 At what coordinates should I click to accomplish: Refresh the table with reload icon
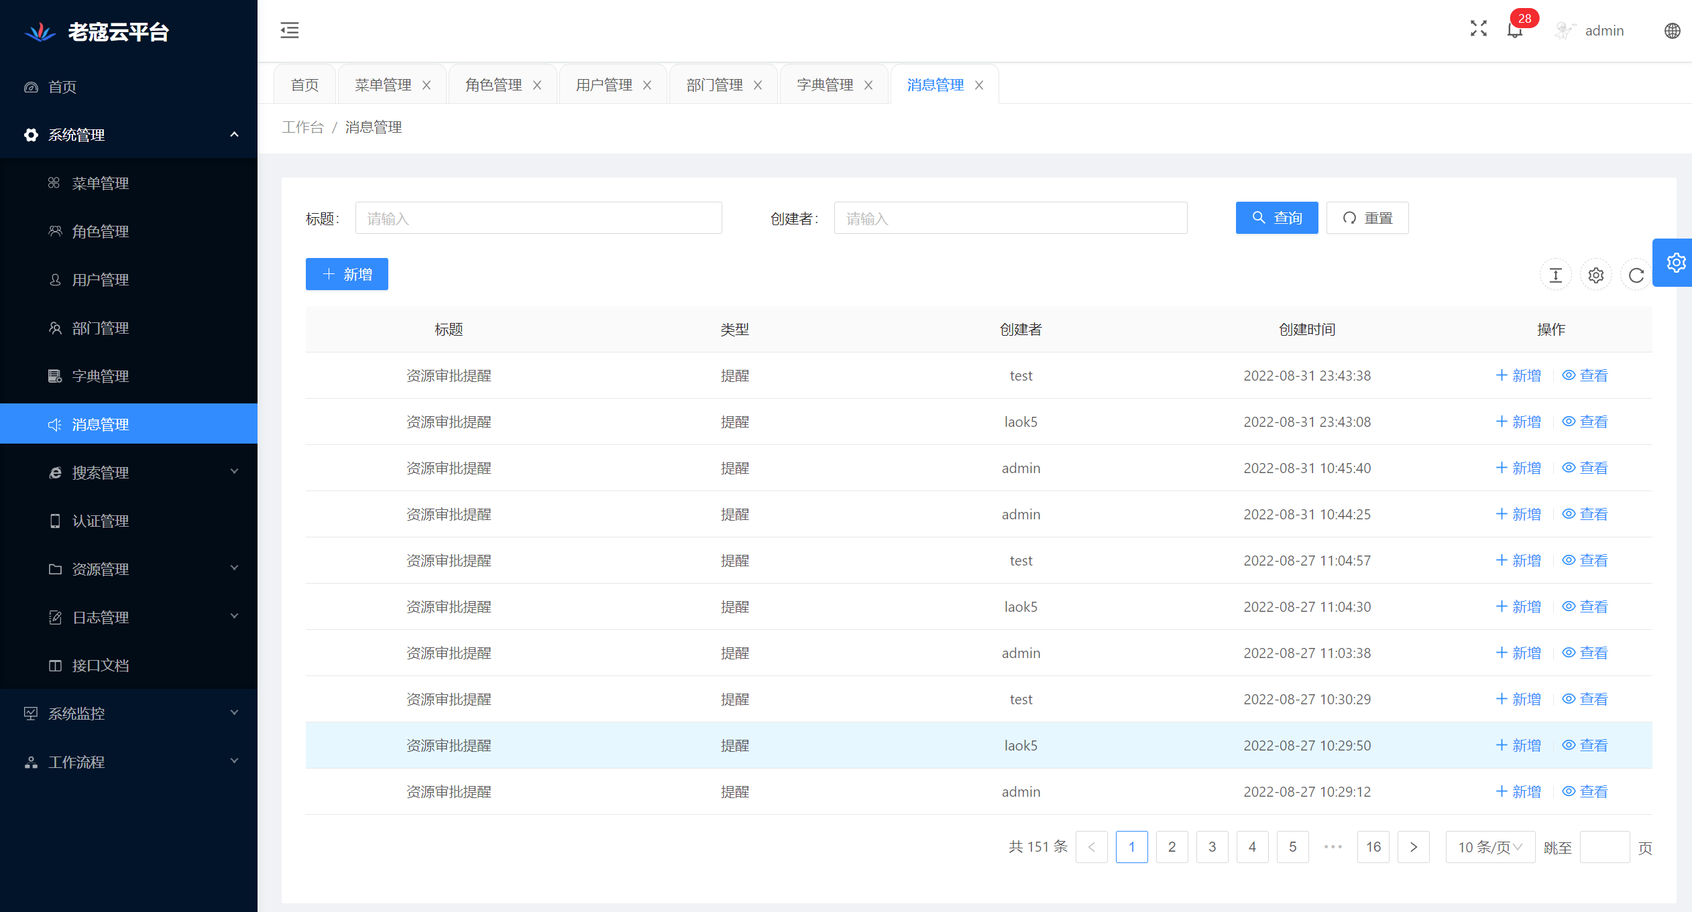(1636, 275)
